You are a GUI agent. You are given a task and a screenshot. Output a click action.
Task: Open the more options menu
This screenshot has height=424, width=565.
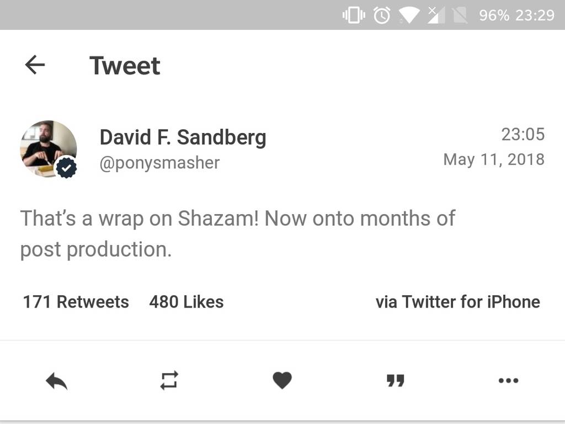(x=508, y=380)
